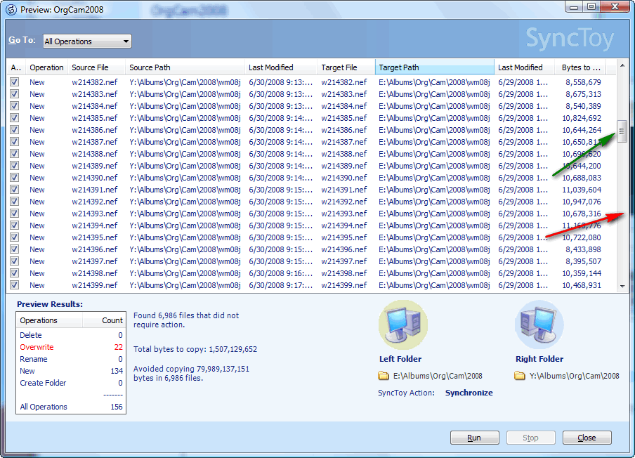Screen dimensions: 635x458
Task: Click the list scroll down arrow
Action: tap(622, 287)
